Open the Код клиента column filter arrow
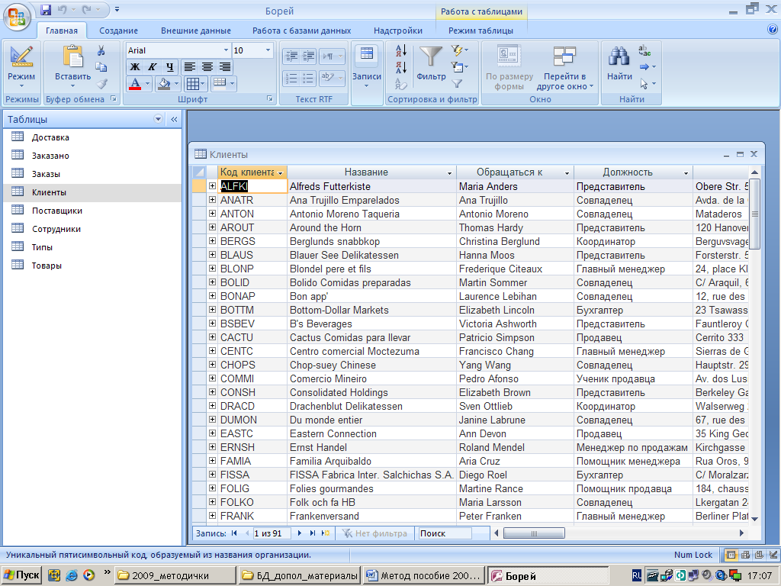This screenshot has height=586, width=781. point(281,173)
